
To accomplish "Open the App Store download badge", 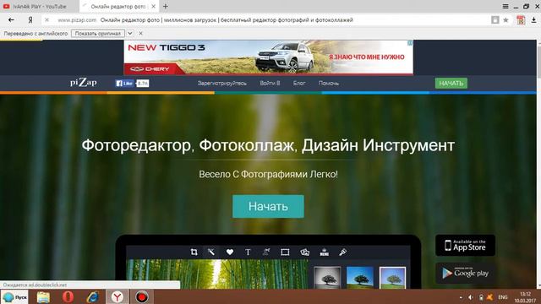I will click(x=465, y=245).
